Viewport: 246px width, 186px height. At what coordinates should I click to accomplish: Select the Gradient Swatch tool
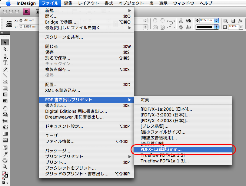click(x=5, y=134)
